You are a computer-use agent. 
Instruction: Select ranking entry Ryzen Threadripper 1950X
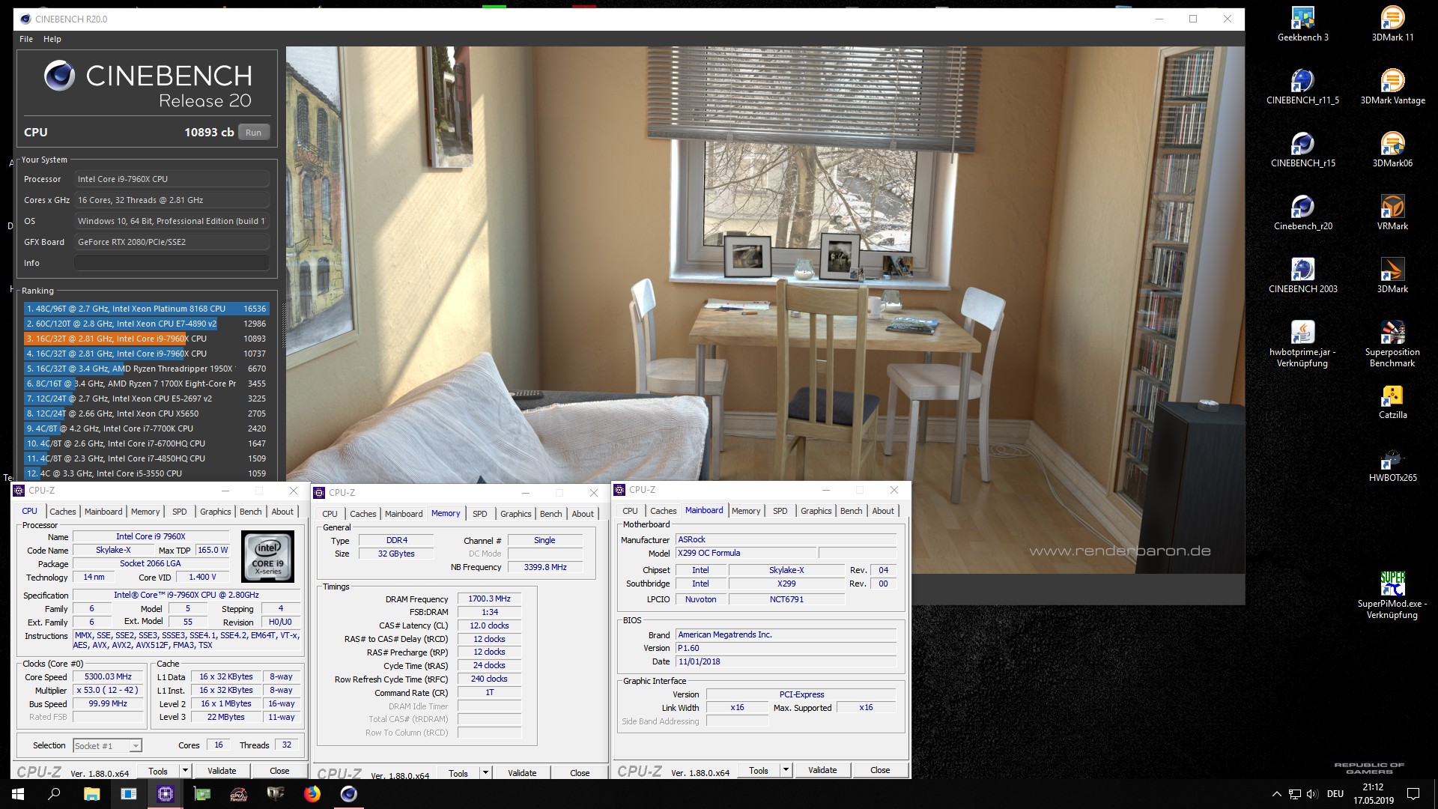point(146,369)
